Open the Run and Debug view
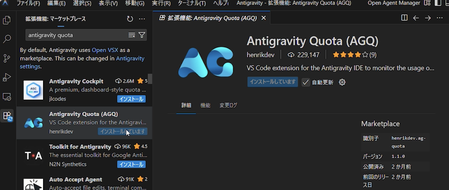 click(x=7, y=77)
